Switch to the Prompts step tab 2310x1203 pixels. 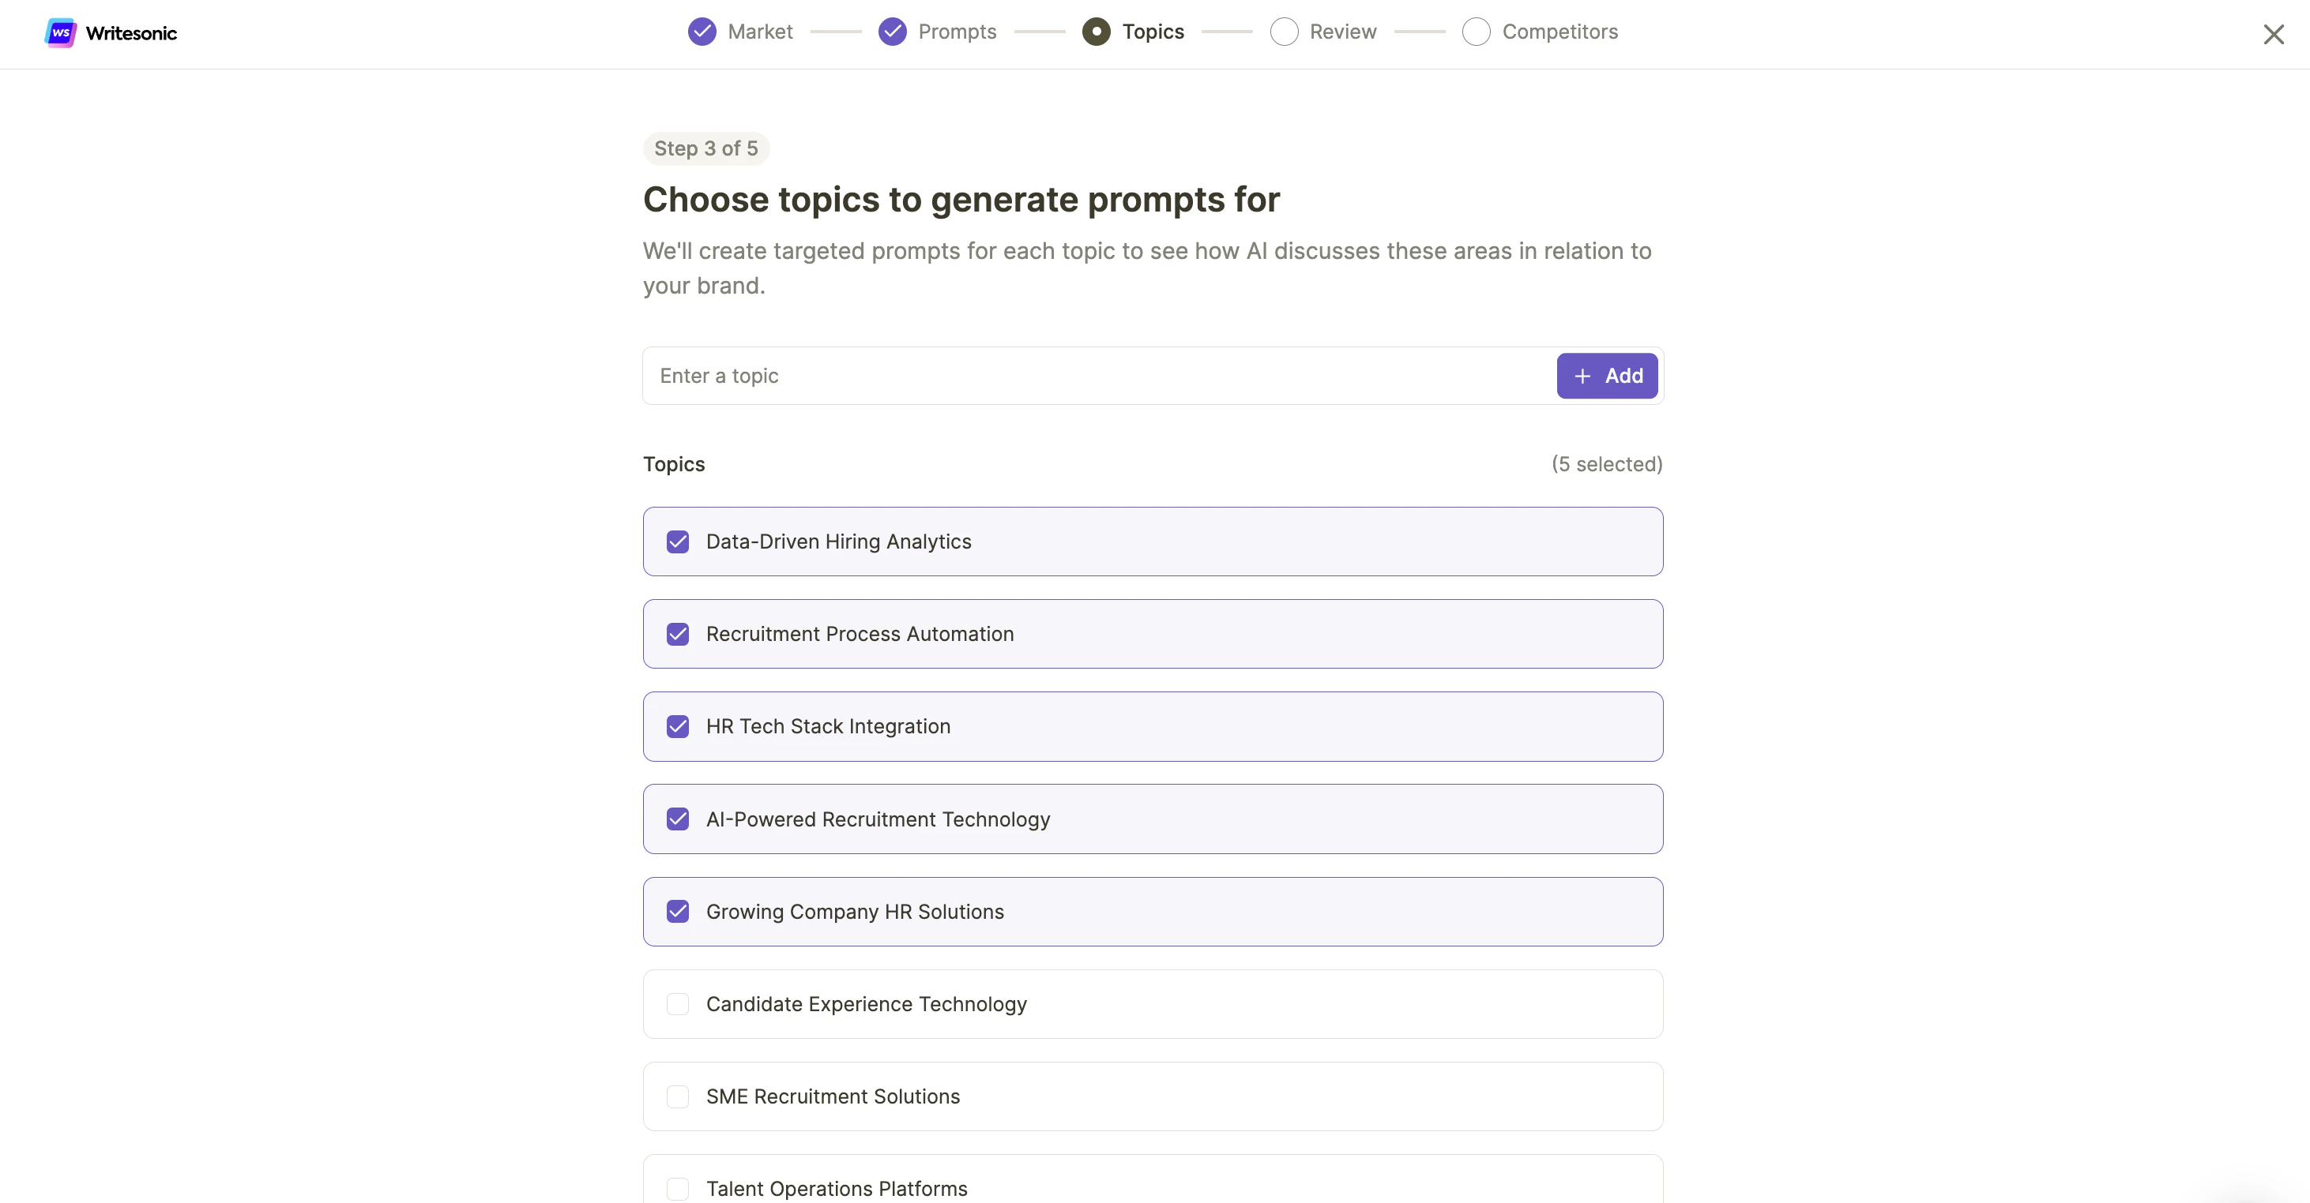[x=957, y=32]
